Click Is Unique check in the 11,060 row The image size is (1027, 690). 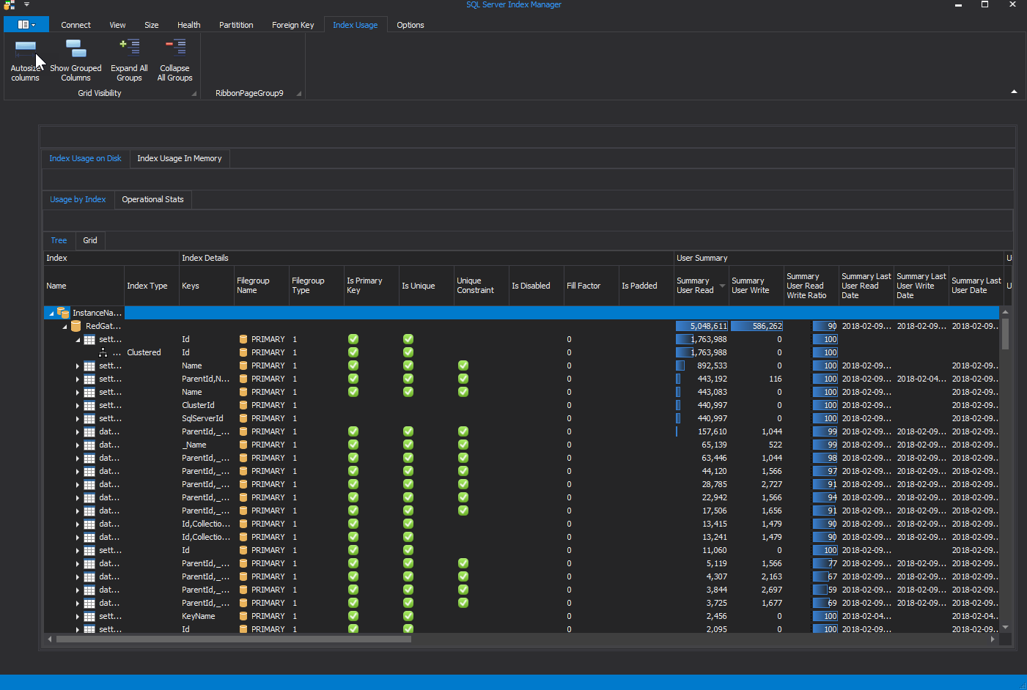408,550
